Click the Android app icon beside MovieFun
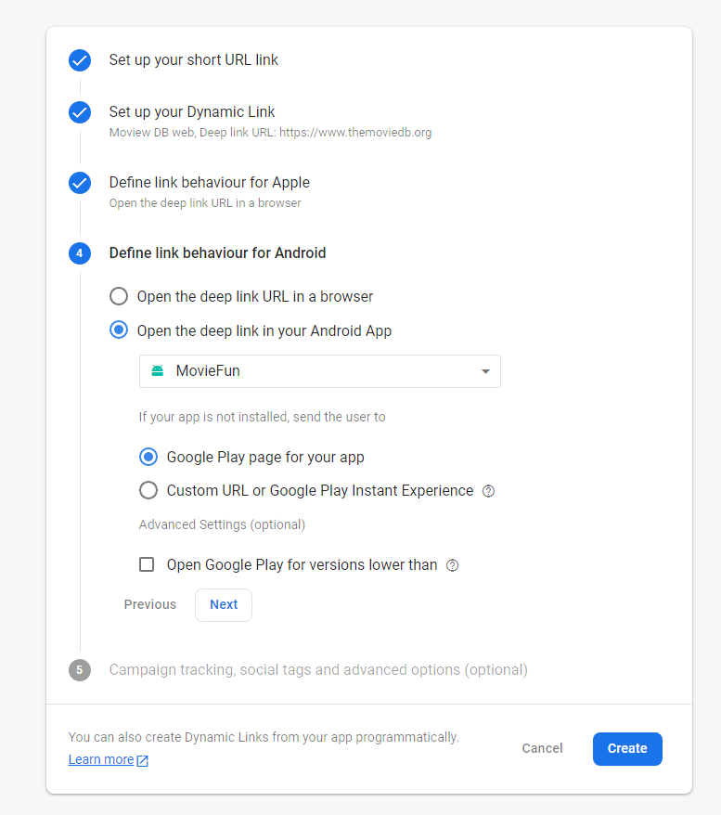 158,370
